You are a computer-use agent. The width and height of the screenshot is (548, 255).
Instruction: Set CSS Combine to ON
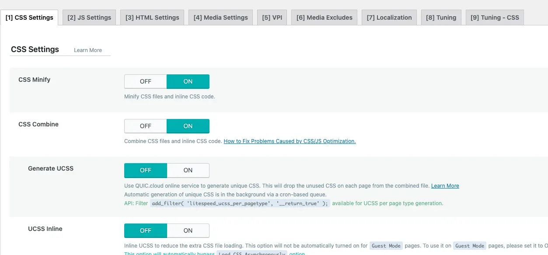[188, 126]
